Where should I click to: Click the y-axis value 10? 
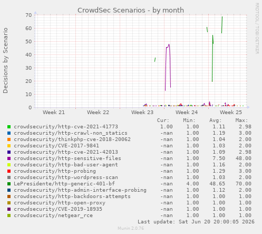(x=28, y=95)
